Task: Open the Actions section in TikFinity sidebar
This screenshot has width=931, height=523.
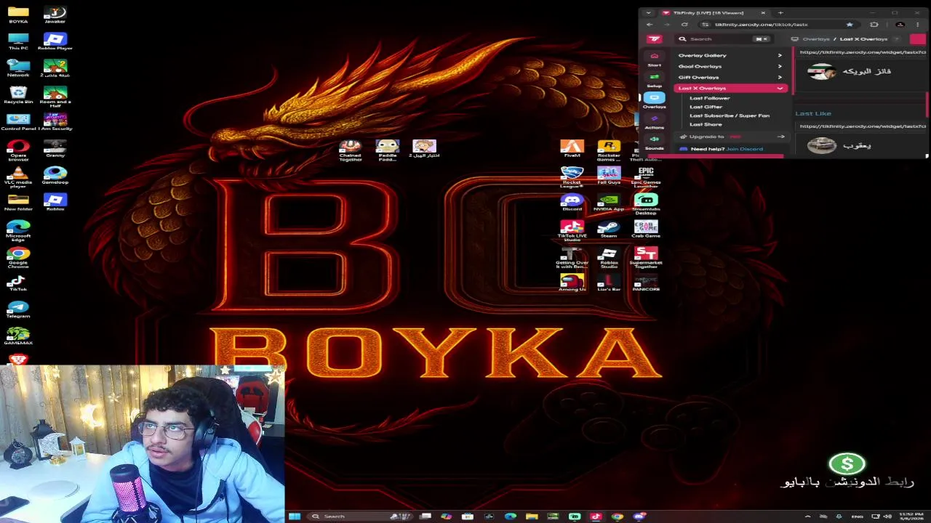Action: coord(654,121)
